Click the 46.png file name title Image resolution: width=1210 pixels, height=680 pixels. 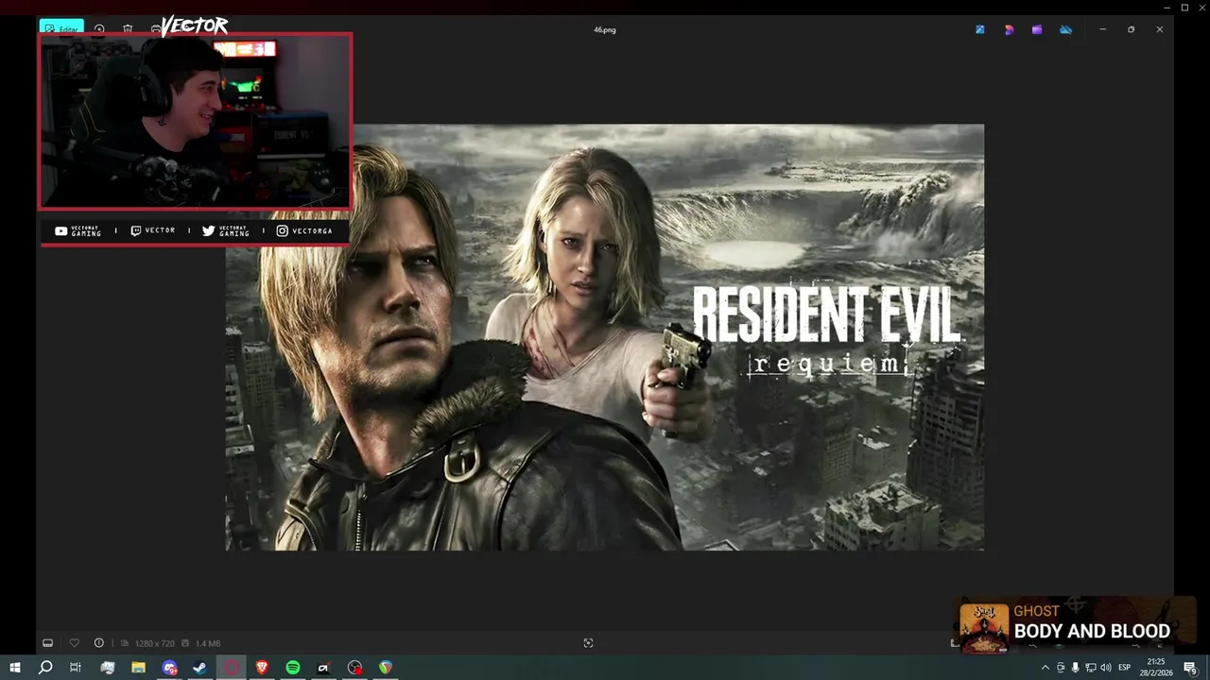point(605,29)
